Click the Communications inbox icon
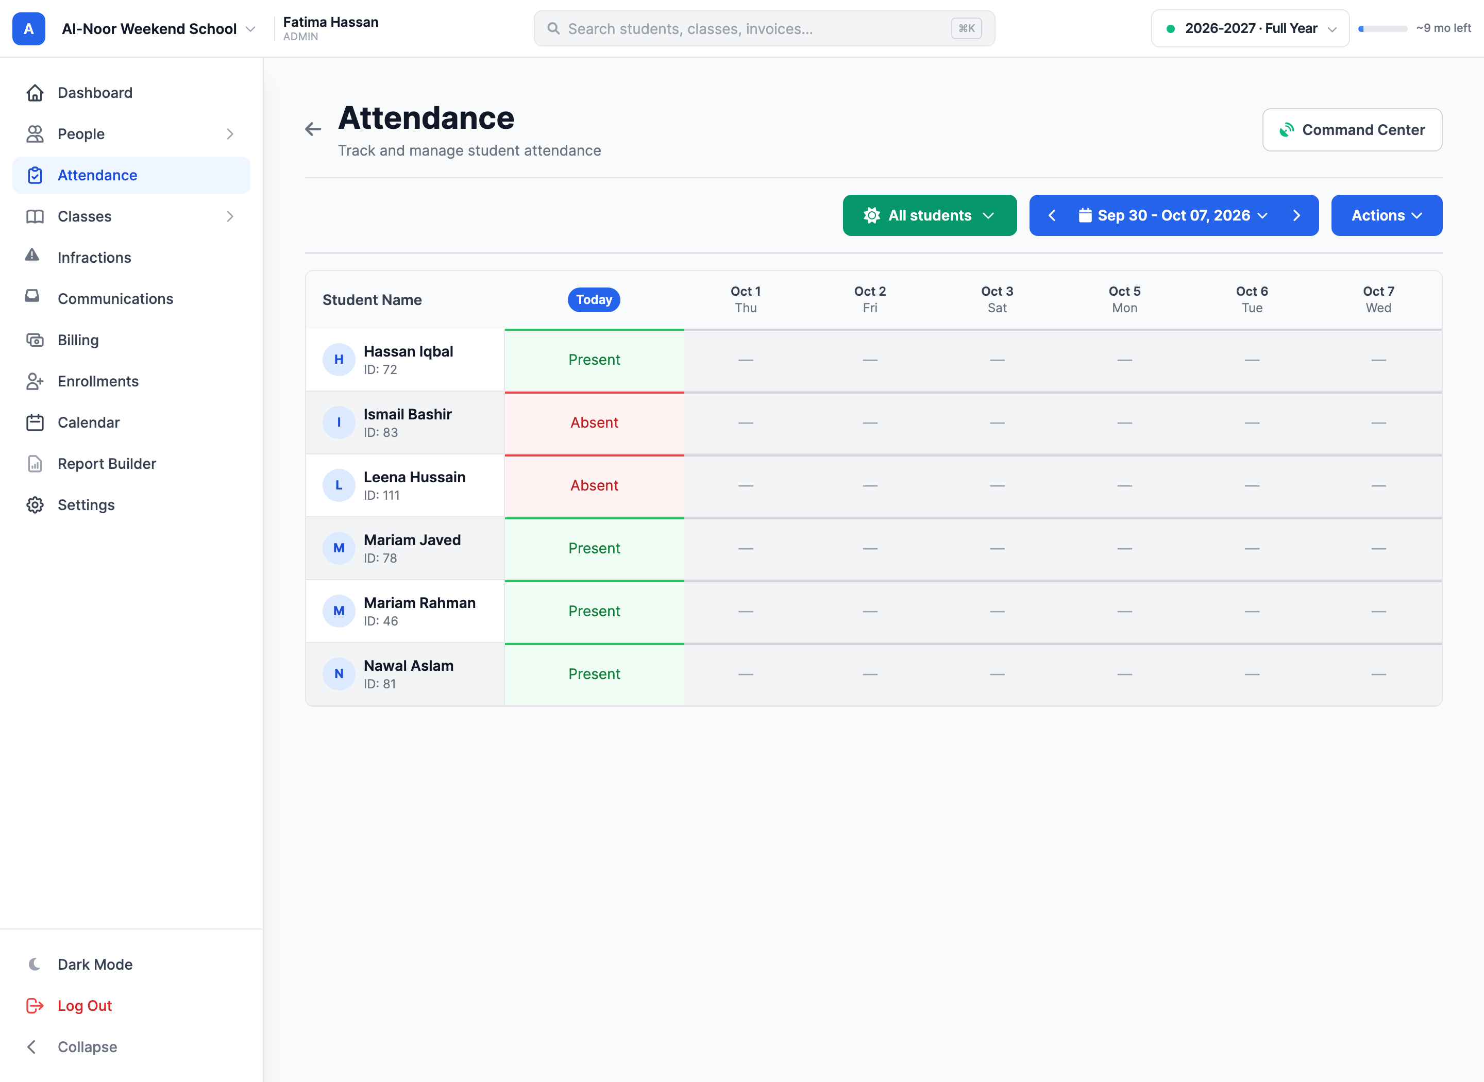The image size is (1484, 1082). coord(32,296)
